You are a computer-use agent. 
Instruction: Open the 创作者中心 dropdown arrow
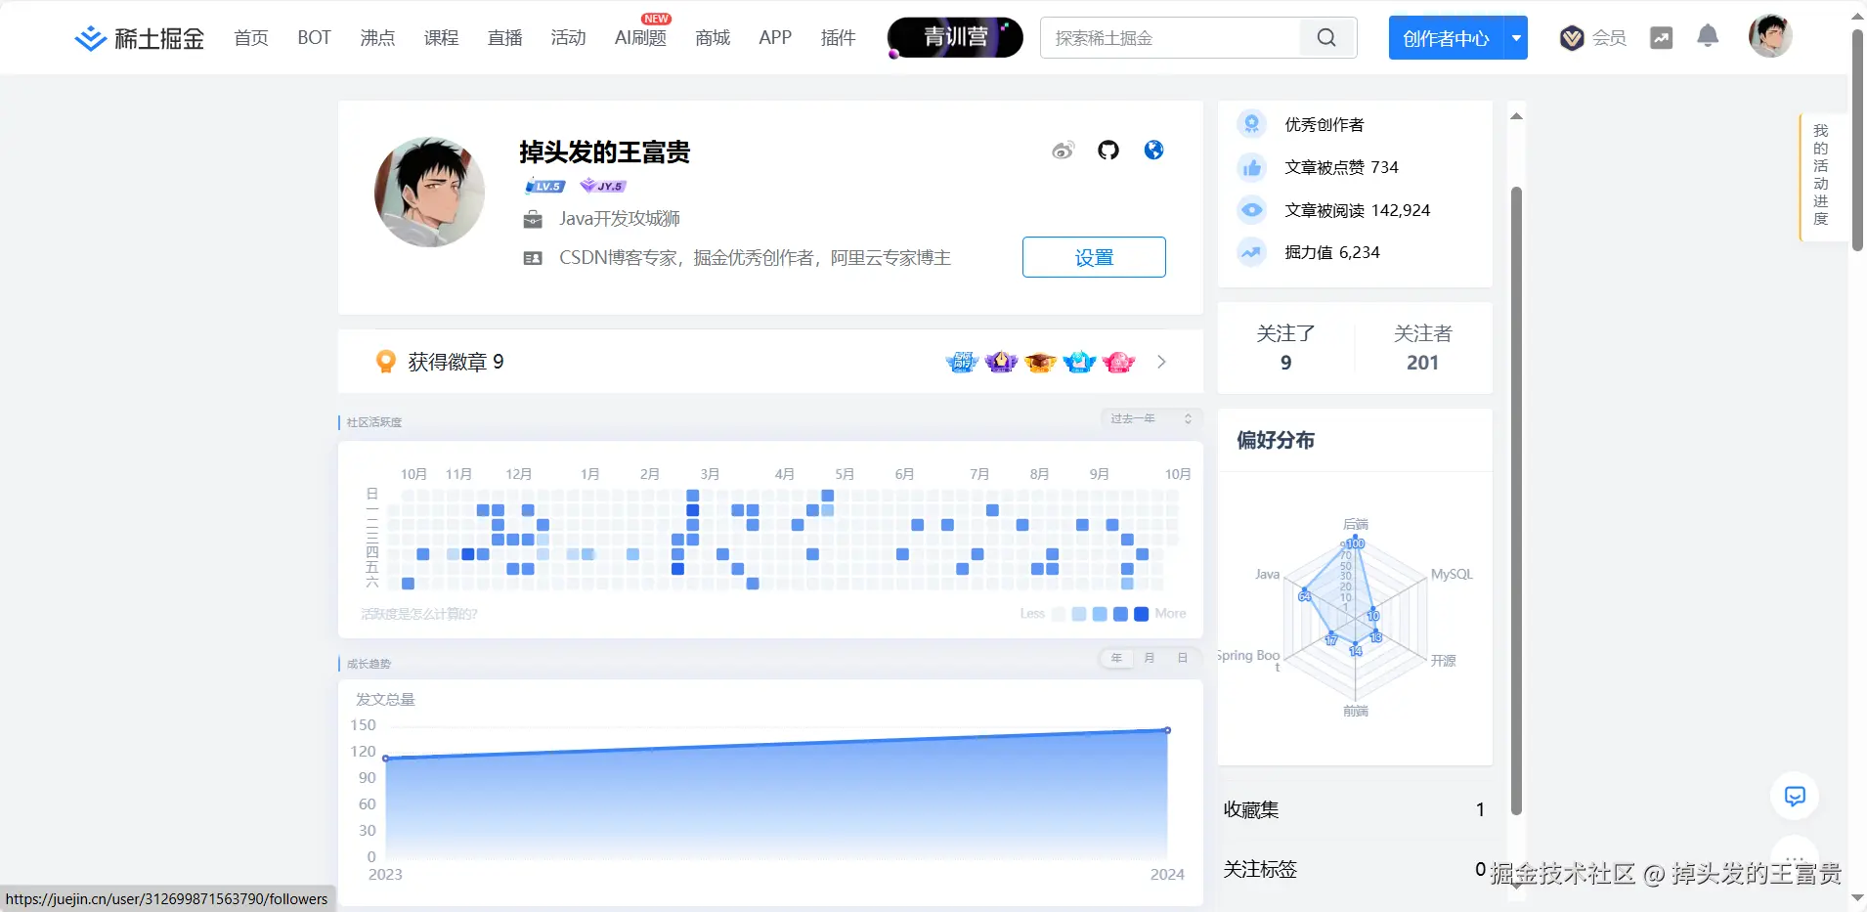point(1516,37)
